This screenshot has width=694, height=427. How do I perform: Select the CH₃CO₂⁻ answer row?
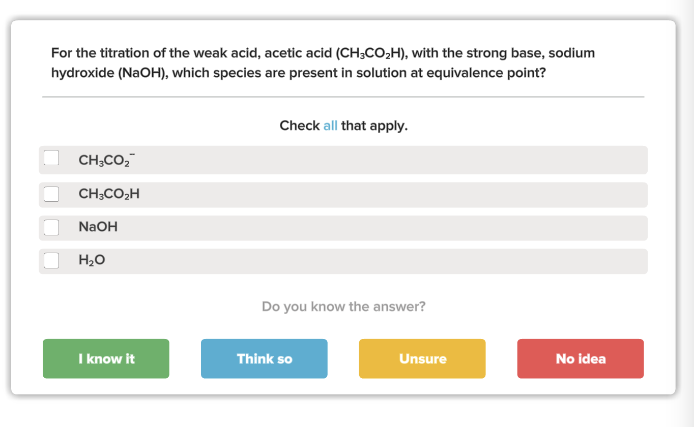pos(343,159)
